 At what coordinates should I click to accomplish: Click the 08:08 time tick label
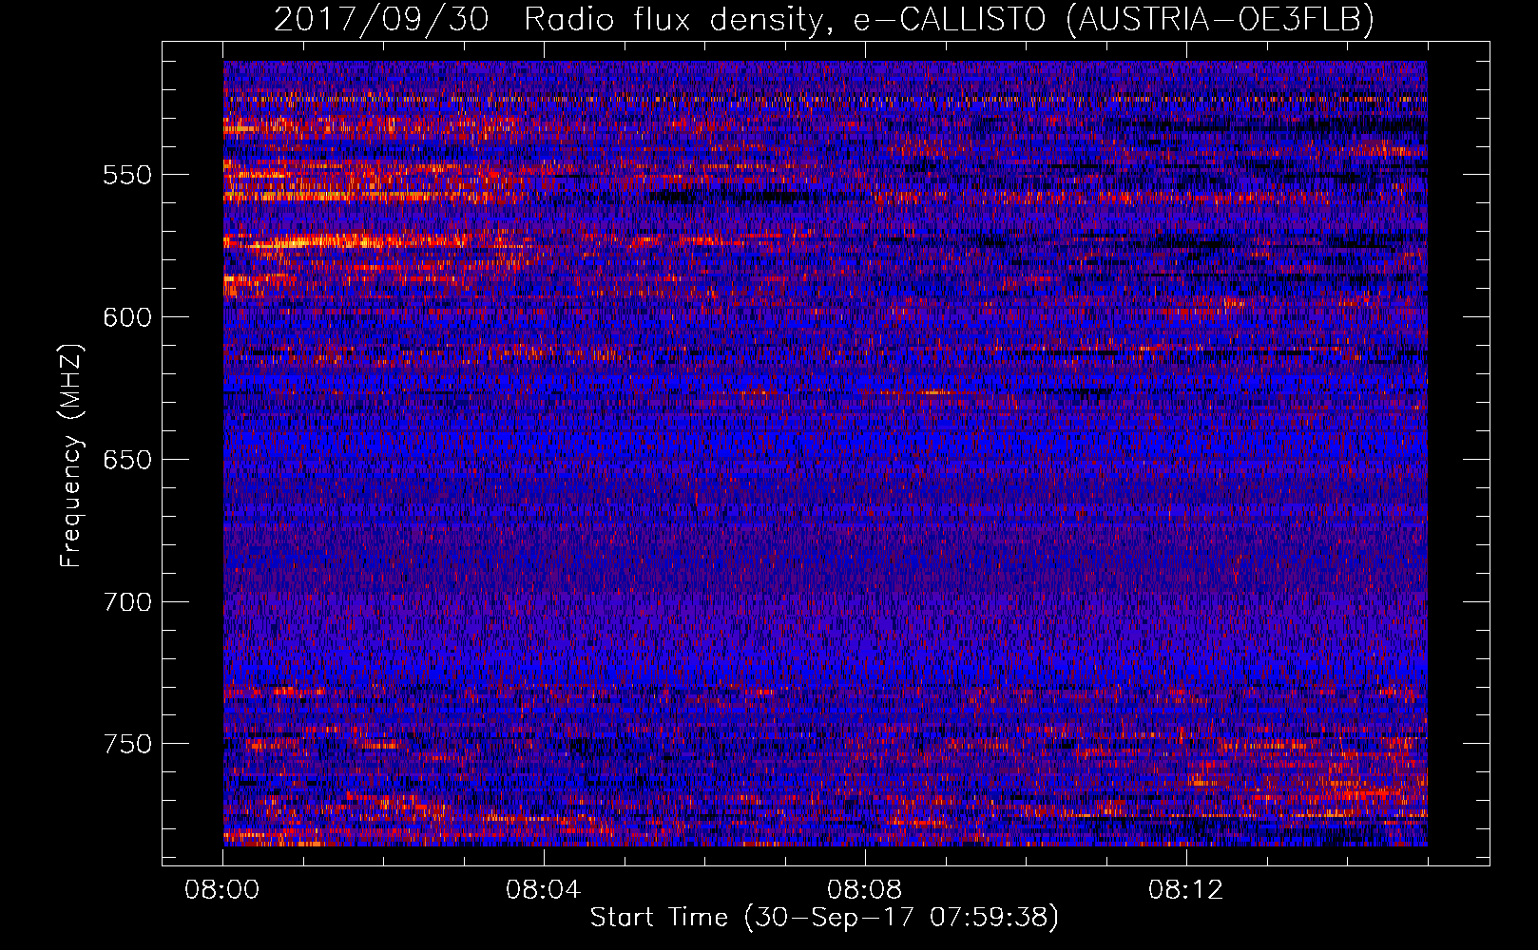864,890
